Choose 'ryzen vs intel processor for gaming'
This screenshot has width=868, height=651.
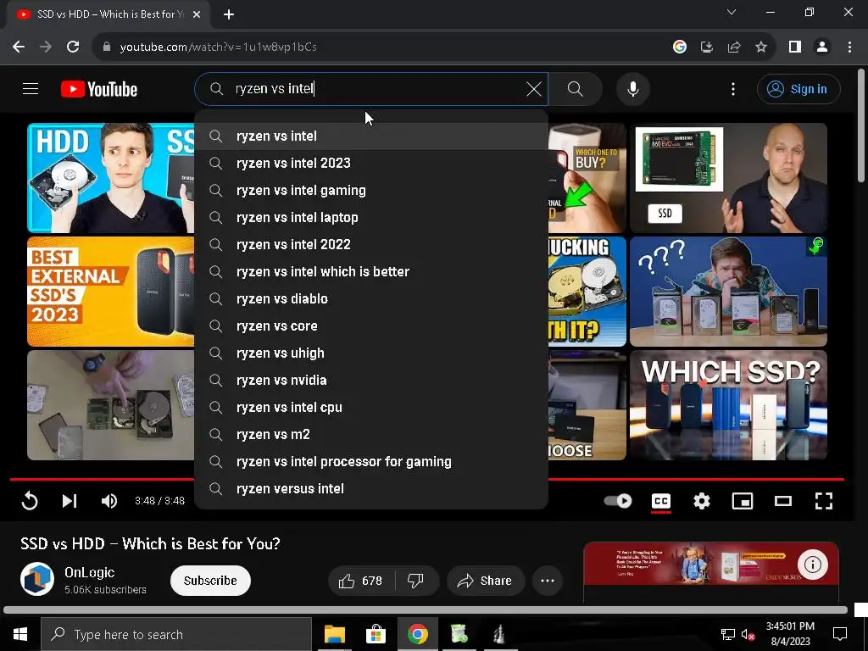(371, 462)
